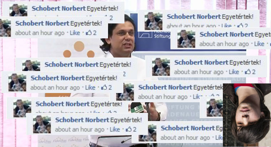Click the lone avatar left of upside-down photo
The height and width of the screenshot is (147, 271).
tap(215, 108)
